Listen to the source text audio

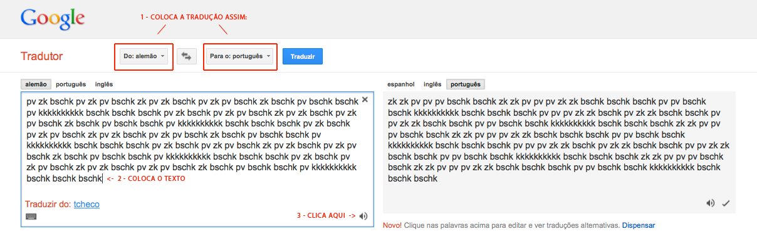[x=364, y=216]
